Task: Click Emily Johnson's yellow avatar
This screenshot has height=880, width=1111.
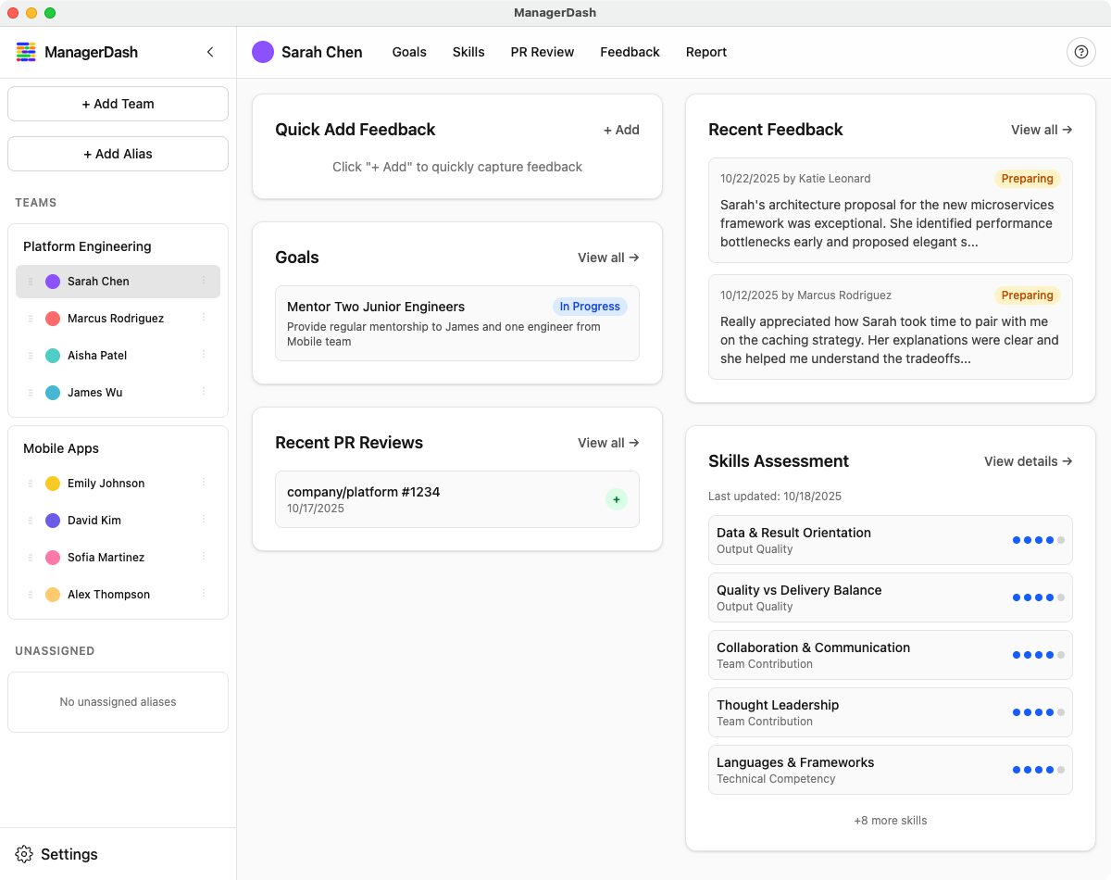Action: [54, 483]
